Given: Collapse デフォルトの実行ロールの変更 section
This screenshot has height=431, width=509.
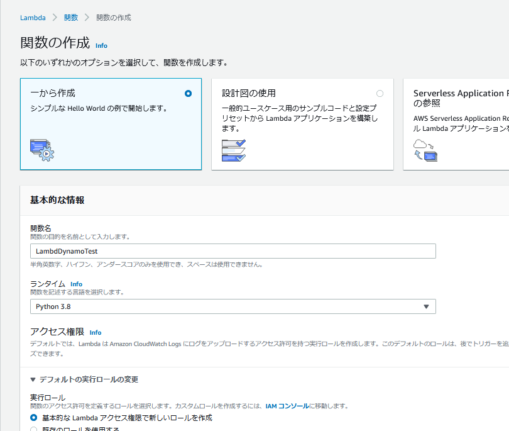Looking at the screenshot, I should pyautogui.click(x=84, y=379).
